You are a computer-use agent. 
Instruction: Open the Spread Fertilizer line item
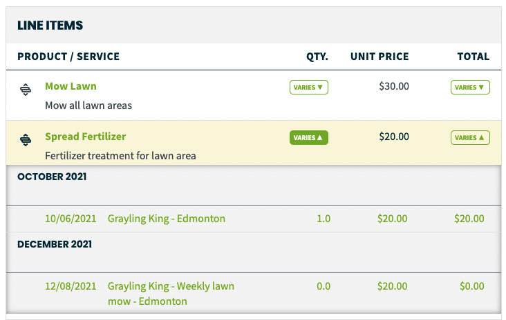[86, 137]
